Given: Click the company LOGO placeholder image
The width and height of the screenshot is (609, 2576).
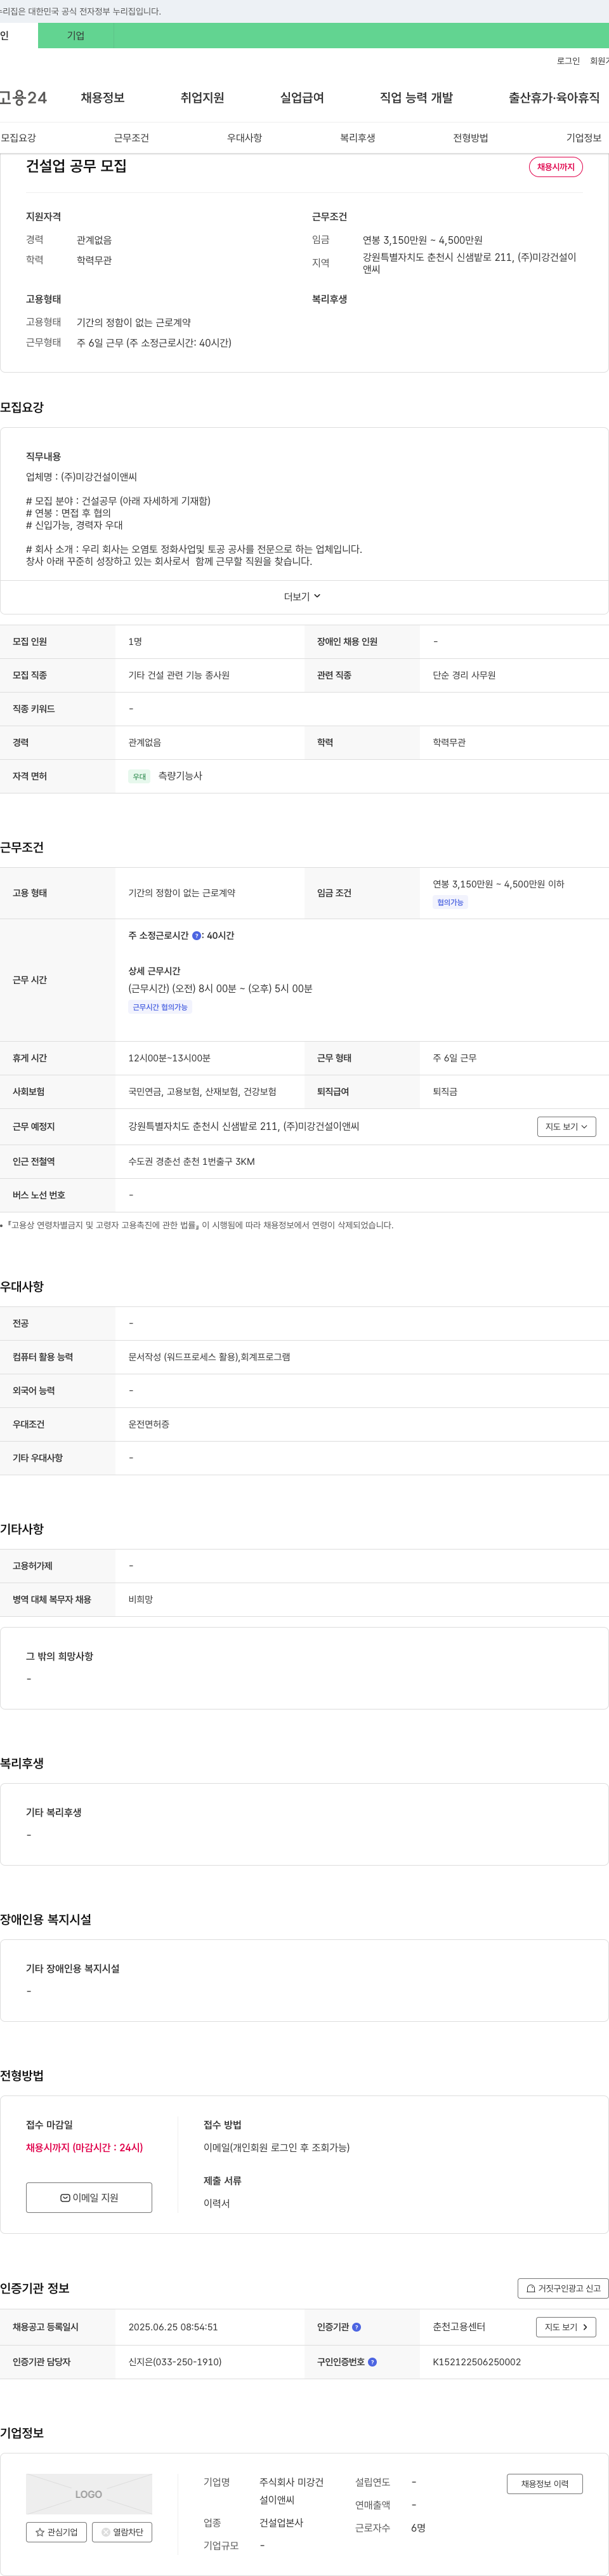Looking at the screenshot, I should click(x=89, y=2494).
